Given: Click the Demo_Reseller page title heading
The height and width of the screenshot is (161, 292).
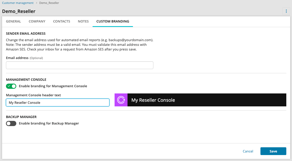Looking at the screenshot, I should (19, 11).
